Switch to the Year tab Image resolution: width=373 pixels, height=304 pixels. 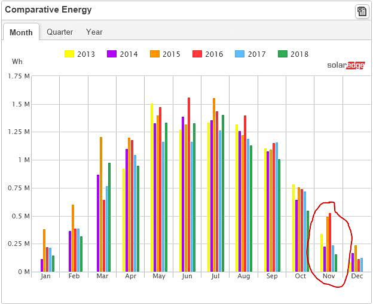tap(94, 32)
